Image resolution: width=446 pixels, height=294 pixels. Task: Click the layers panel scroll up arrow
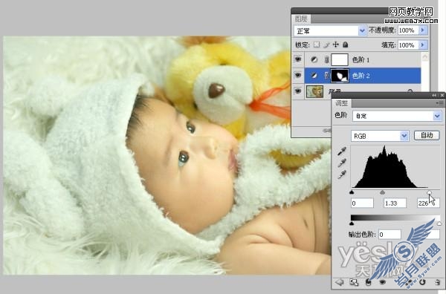click(425, 57)
